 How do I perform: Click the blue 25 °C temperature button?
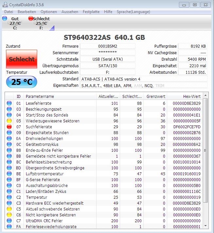[22, 82]
